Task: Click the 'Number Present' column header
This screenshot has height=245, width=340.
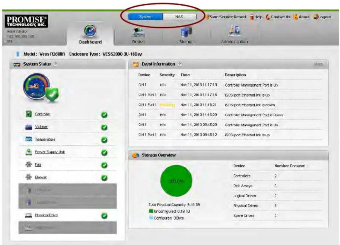Action: click(289, 166)
